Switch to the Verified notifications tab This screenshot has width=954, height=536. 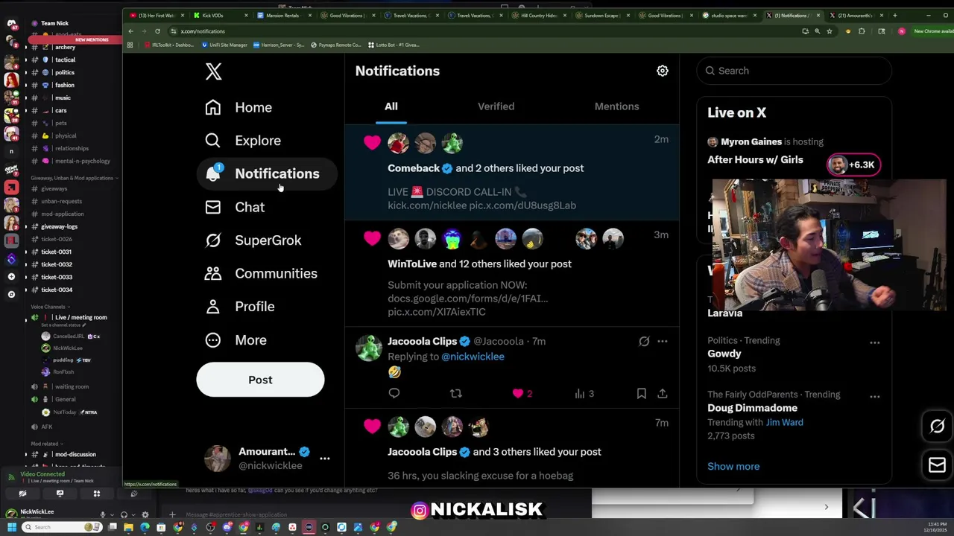pyautogui.click(x=496, y=106)
